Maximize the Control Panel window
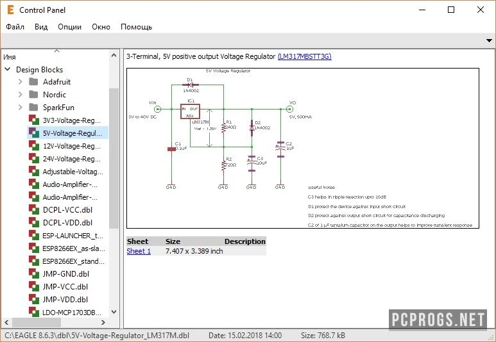Image resolution: width=496 pixels, height=342 pixels. pyautogui.click(x=451, y=10)
